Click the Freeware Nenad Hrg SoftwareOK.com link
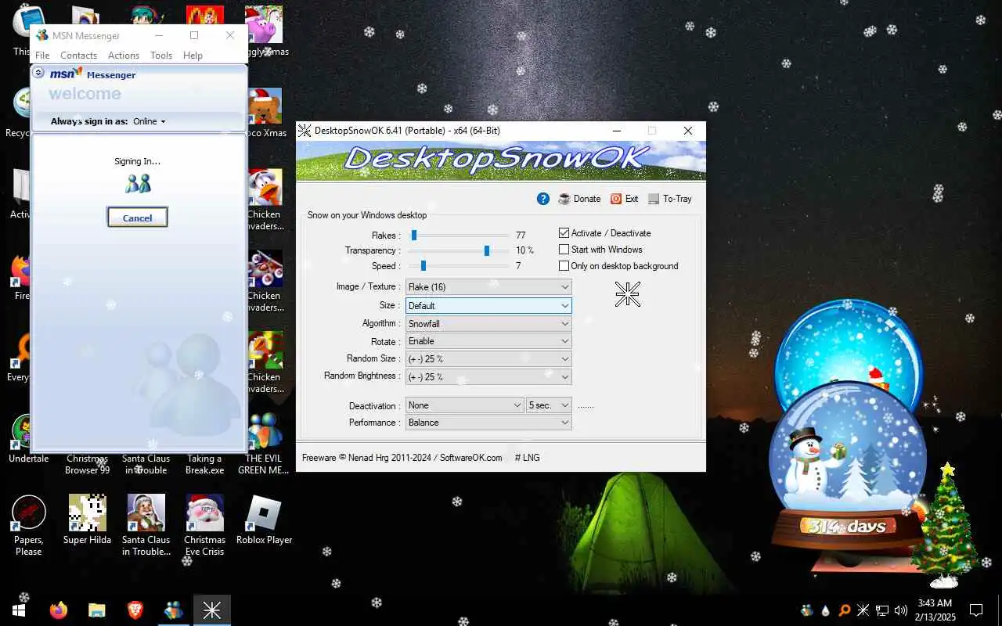 (x=402, y=458)
